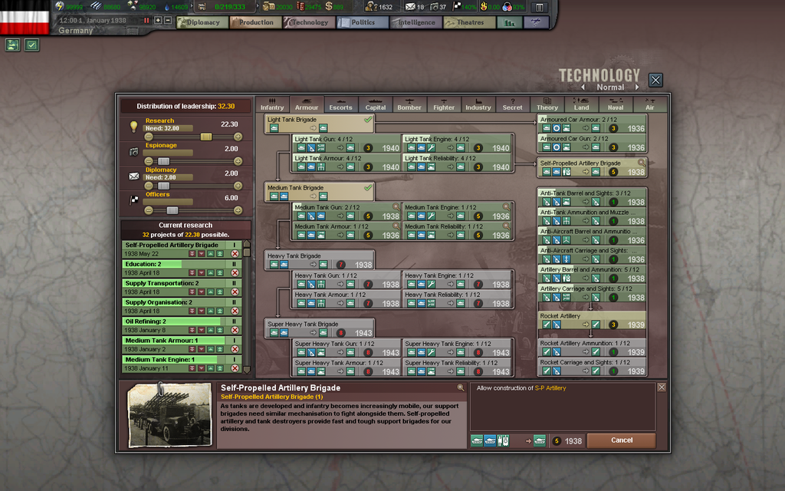This screenshot has width=785, height=491.
Task: Lower priority of Supply Organisation: 2 with down arrow
Action: click(x=200, y=311)
